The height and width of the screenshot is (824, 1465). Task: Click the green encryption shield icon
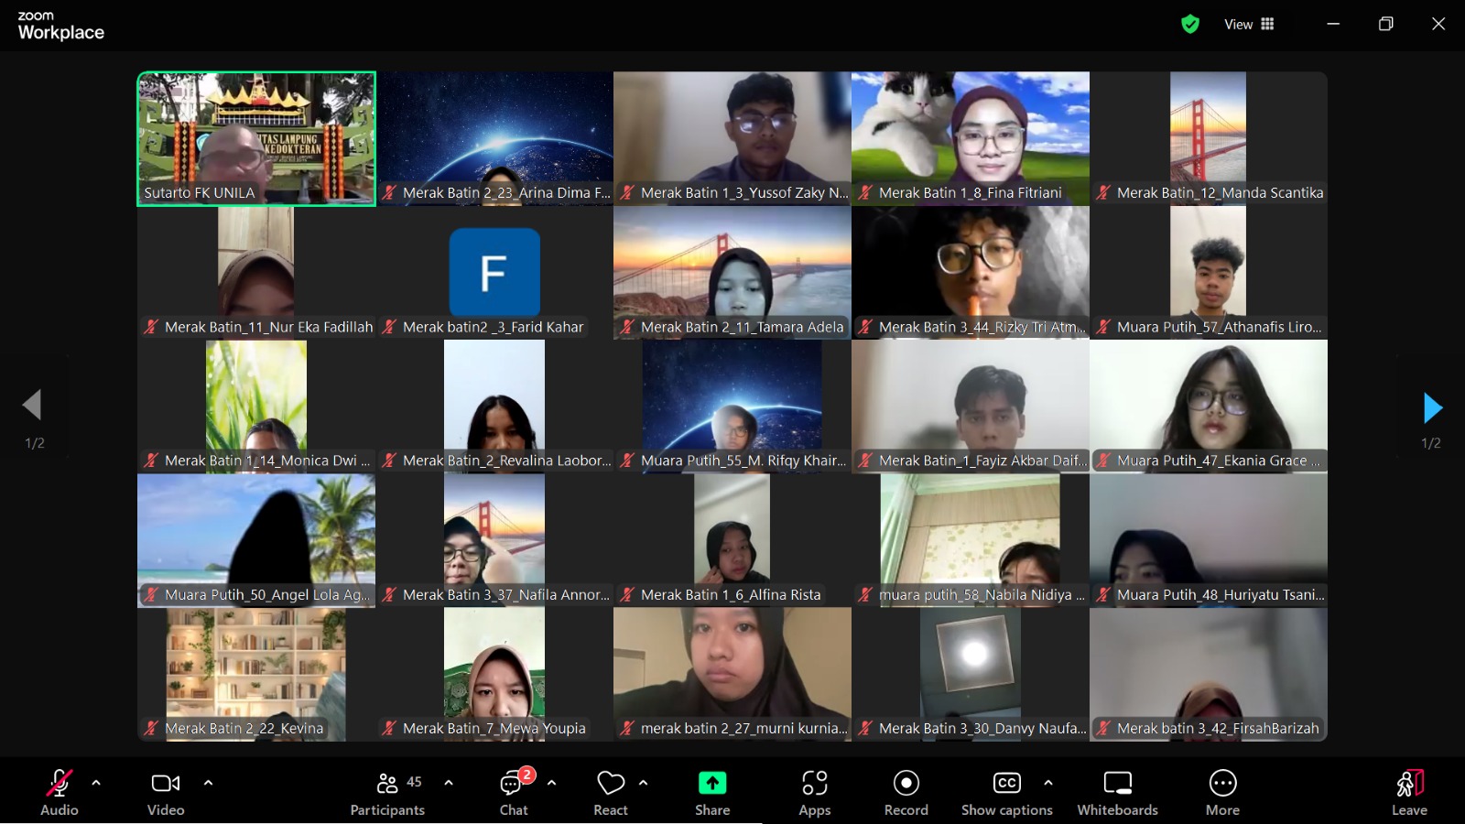pos(1189,25)
